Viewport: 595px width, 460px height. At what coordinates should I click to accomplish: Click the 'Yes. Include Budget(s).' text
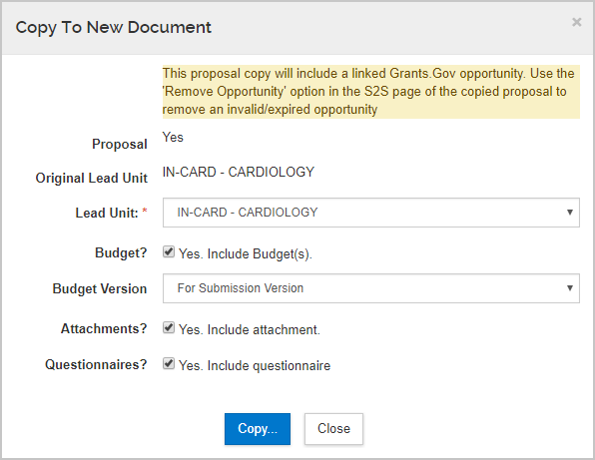click(246, 253)
